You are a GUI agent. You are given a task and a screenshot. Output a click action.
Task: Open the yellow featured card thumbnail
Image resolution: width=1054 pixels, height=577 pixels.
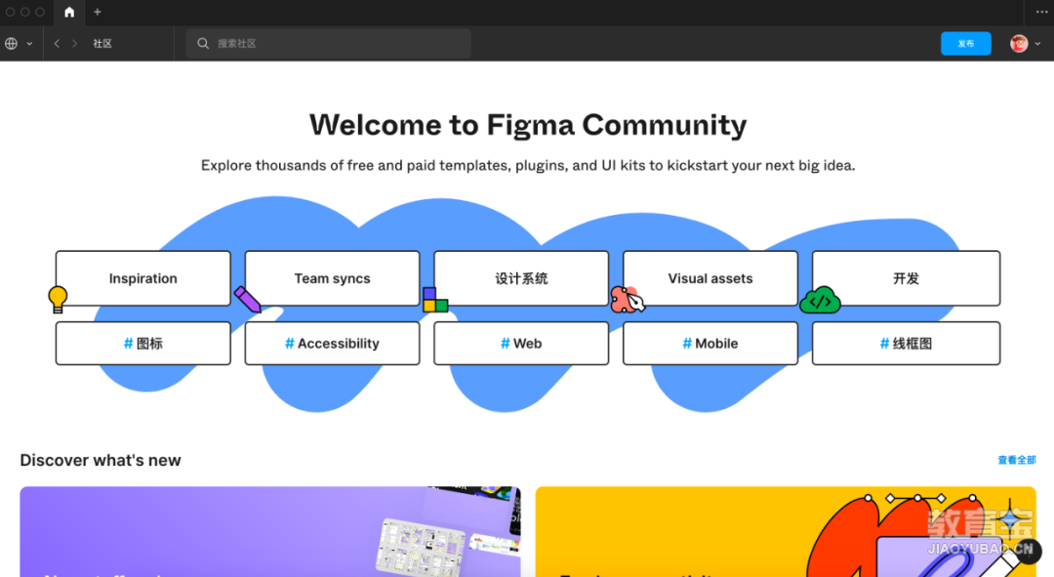(786, 531)
